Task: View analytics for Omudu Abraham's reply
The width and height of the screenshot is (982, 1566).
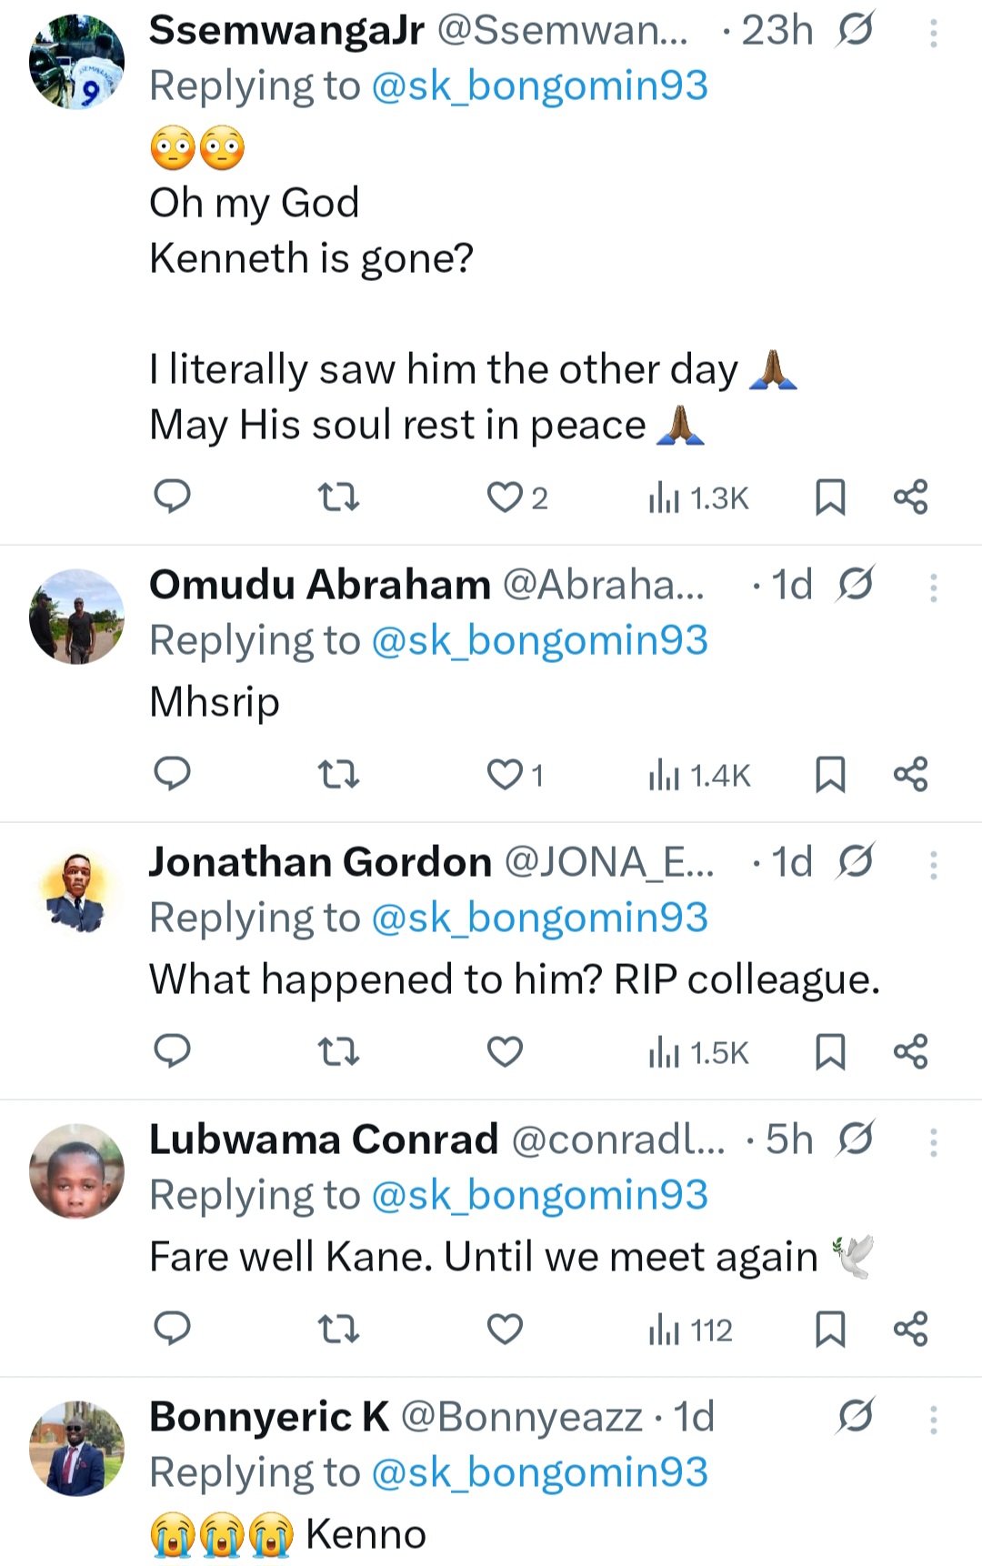Action: [698, 775]
